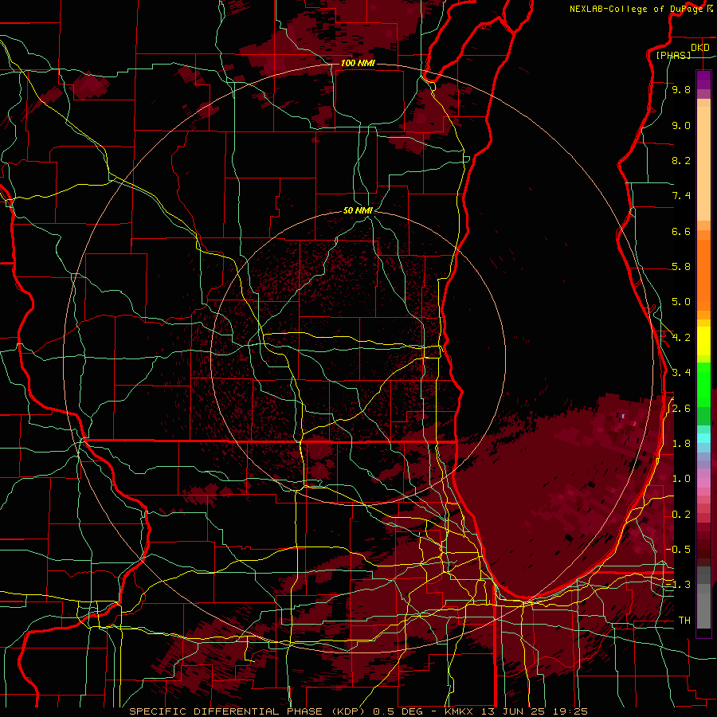The height and width of the screenshot is (717, 717).
Task: Click the 4.2 legend value
Action: click(x=681, y=338)
